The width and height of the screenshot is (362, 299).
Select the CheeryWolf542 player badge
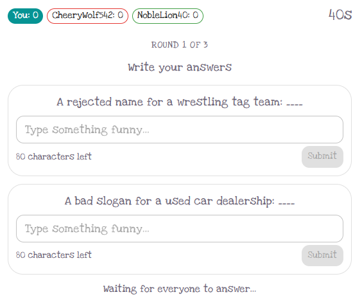coord(87,16)
